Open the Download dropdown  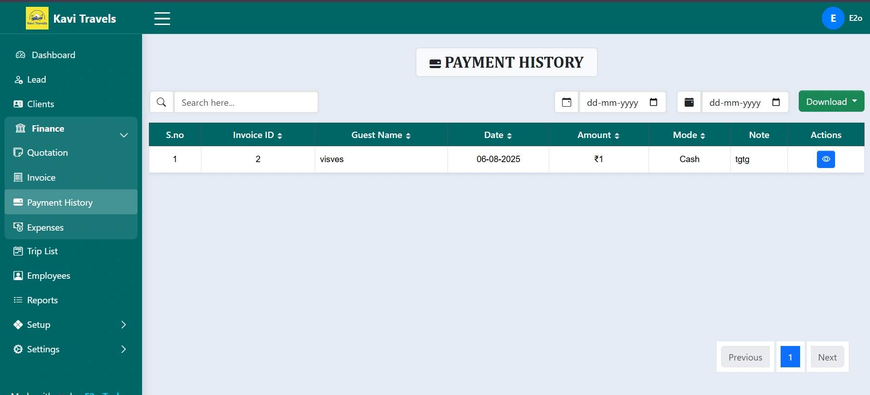click(831, 102)
